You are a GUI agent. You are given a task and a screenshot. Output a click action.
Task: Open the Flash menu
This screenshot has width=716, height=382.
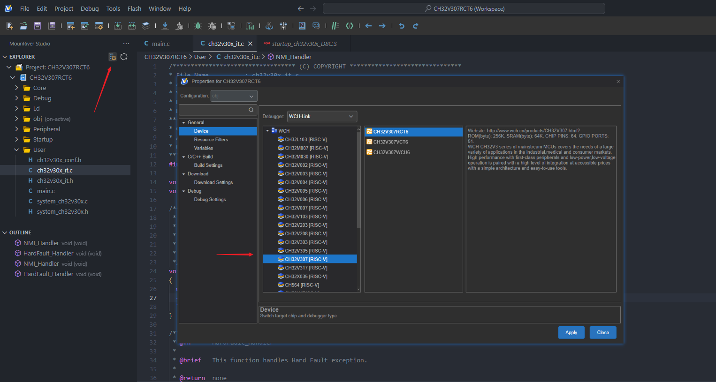click(134, 8)
